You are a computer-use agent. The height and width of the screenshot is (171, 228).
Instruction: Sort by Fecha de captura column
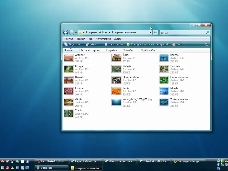click(x=92, y=50)
